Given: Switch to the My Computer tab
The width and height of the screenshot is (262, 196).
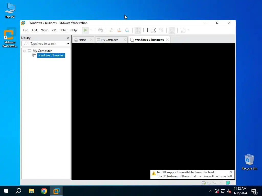Looking at the screenshot, I should [x=110, y=40].
